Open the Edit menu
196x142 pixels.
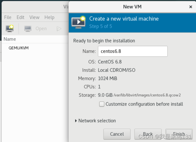20,17
